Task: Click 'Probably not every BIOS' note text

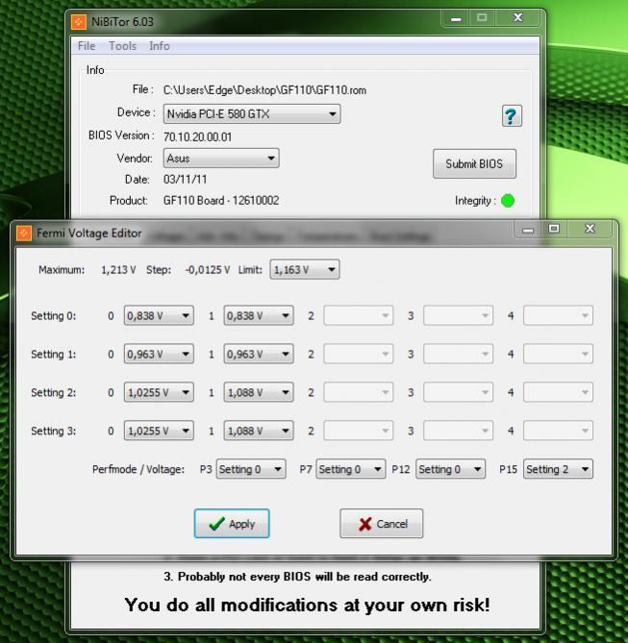Action: 297,577
